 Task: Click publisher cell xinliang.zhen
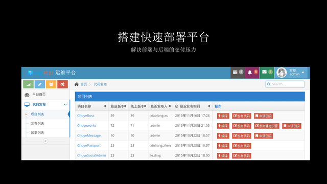click(160, 145)
